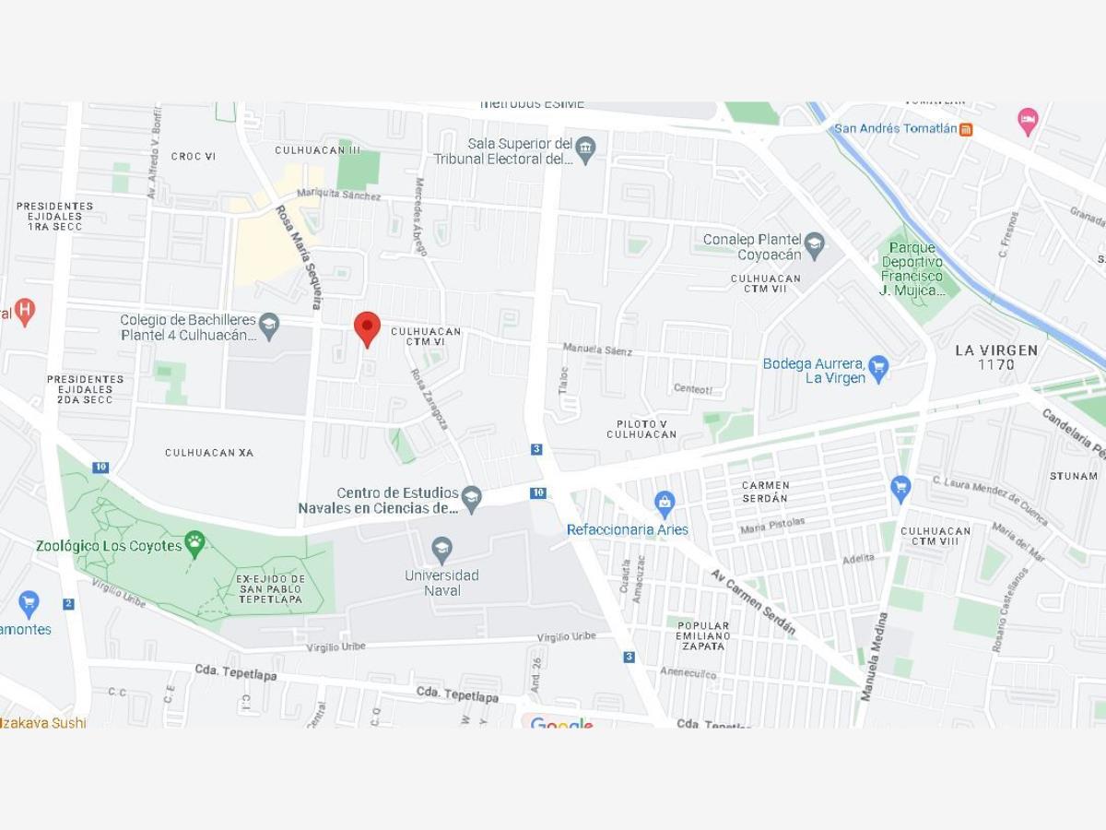The width and height of the screenshot is (1106, 830).
Task: Select the Zoológico Los Coyotes paw icon
Action: [x=194, y=543]
